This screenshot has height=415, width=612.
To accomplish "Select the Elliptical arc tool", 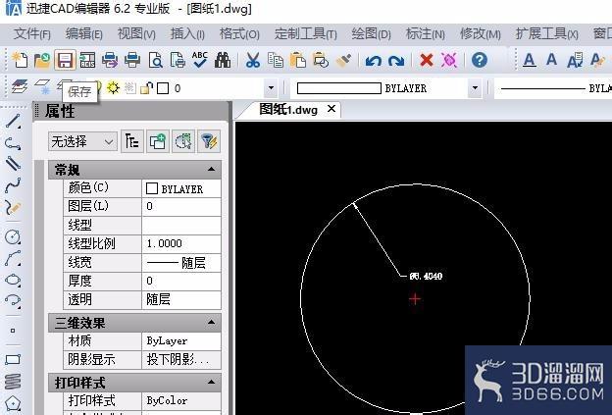I will (x=13, y=300).
